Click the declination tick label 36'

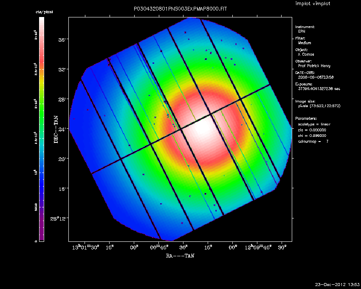tap(62, 40)
